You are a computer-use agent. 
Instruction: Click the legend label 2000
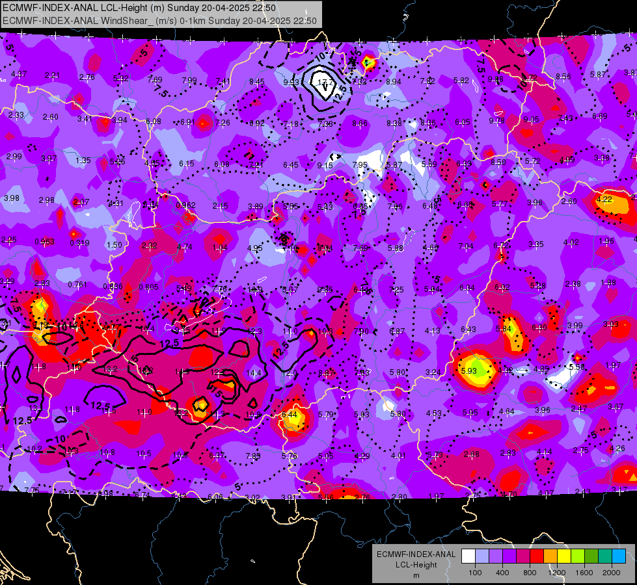pyautogui.click(x=611, y=573)
